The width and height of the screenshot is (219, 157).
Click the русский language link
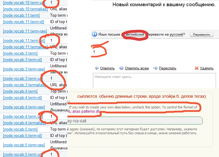click(x=176, y=35)
